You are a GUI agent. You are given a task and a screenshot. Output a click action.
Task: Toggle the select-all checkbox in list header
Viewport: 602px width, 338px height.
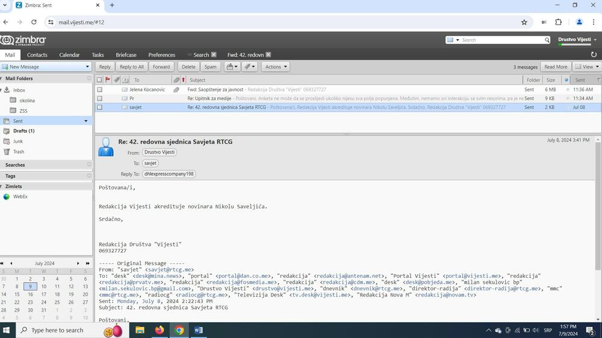(x=100, y=80)
